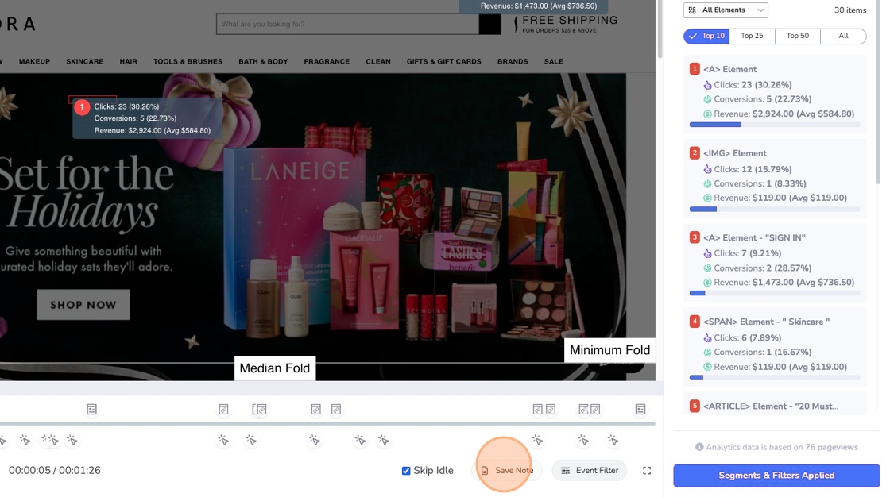This screenshot has height=497, width=890.
Task: Select the A Element 'SIGN IN' card title
Action: [754, 237]
